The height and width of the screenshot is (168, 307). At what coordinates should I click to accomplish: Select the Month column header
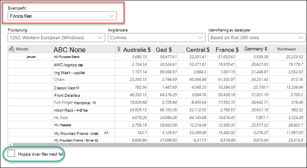coord(30,49)
